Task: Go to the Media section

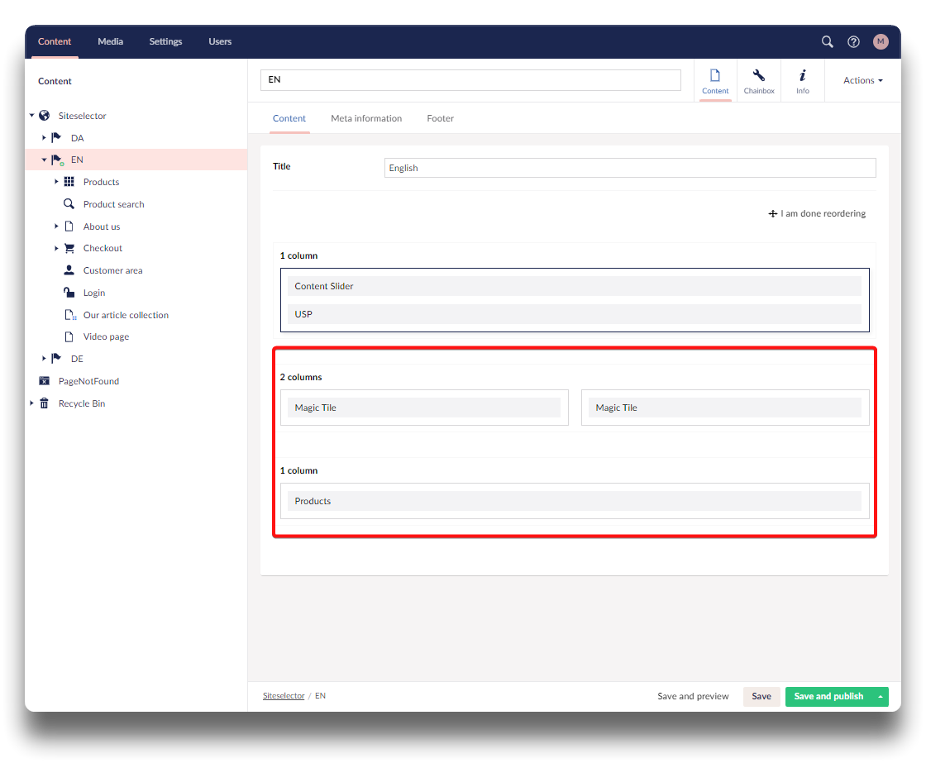Action: [110, 41]
